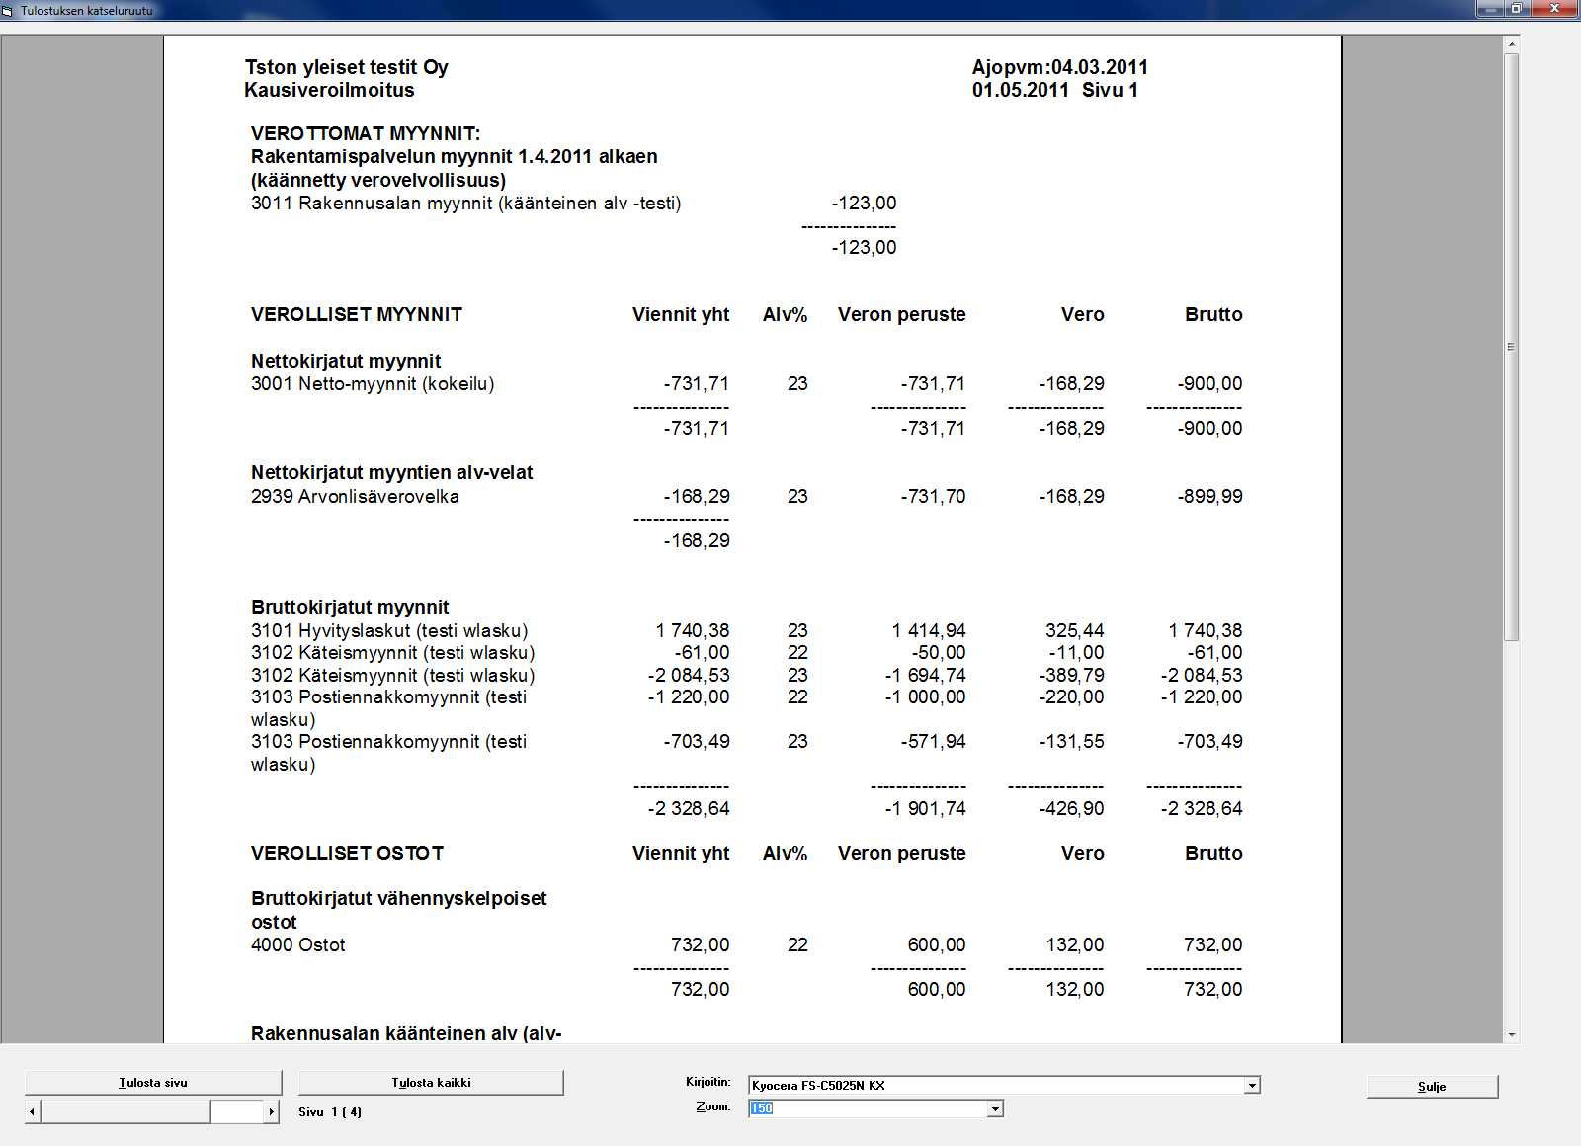Open the Kirjoitin printer dropdown
The image size is (1581, 1146).
1252,1085
